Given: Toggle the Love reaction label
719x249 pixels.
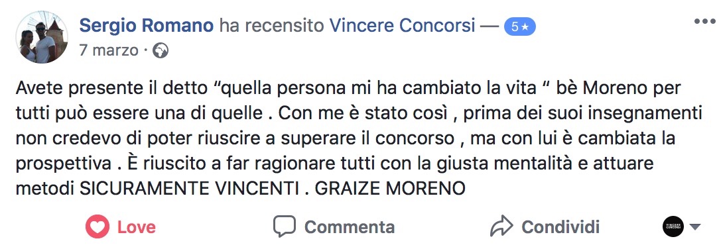Looking at the screenshot, I should (x=137, y=227).
